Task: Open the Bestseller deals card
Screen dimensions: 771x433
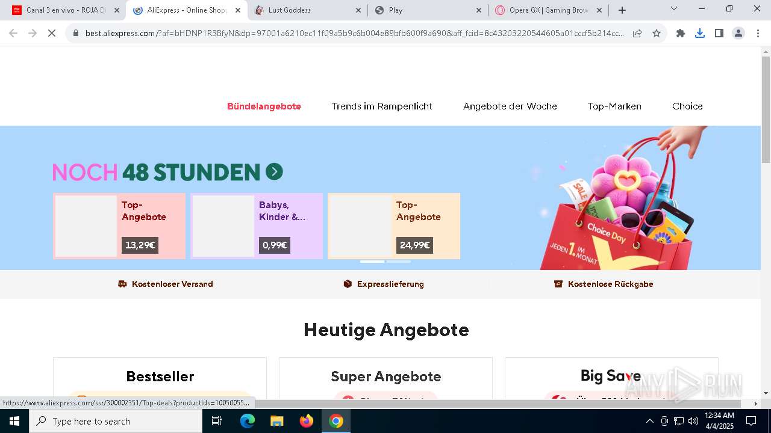Action: 160,378
